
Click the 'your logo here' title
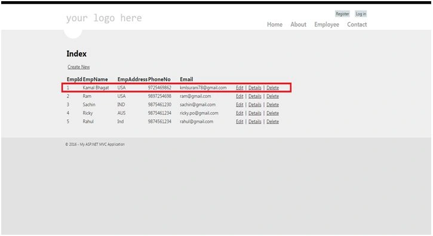click(x=104, y=18)
